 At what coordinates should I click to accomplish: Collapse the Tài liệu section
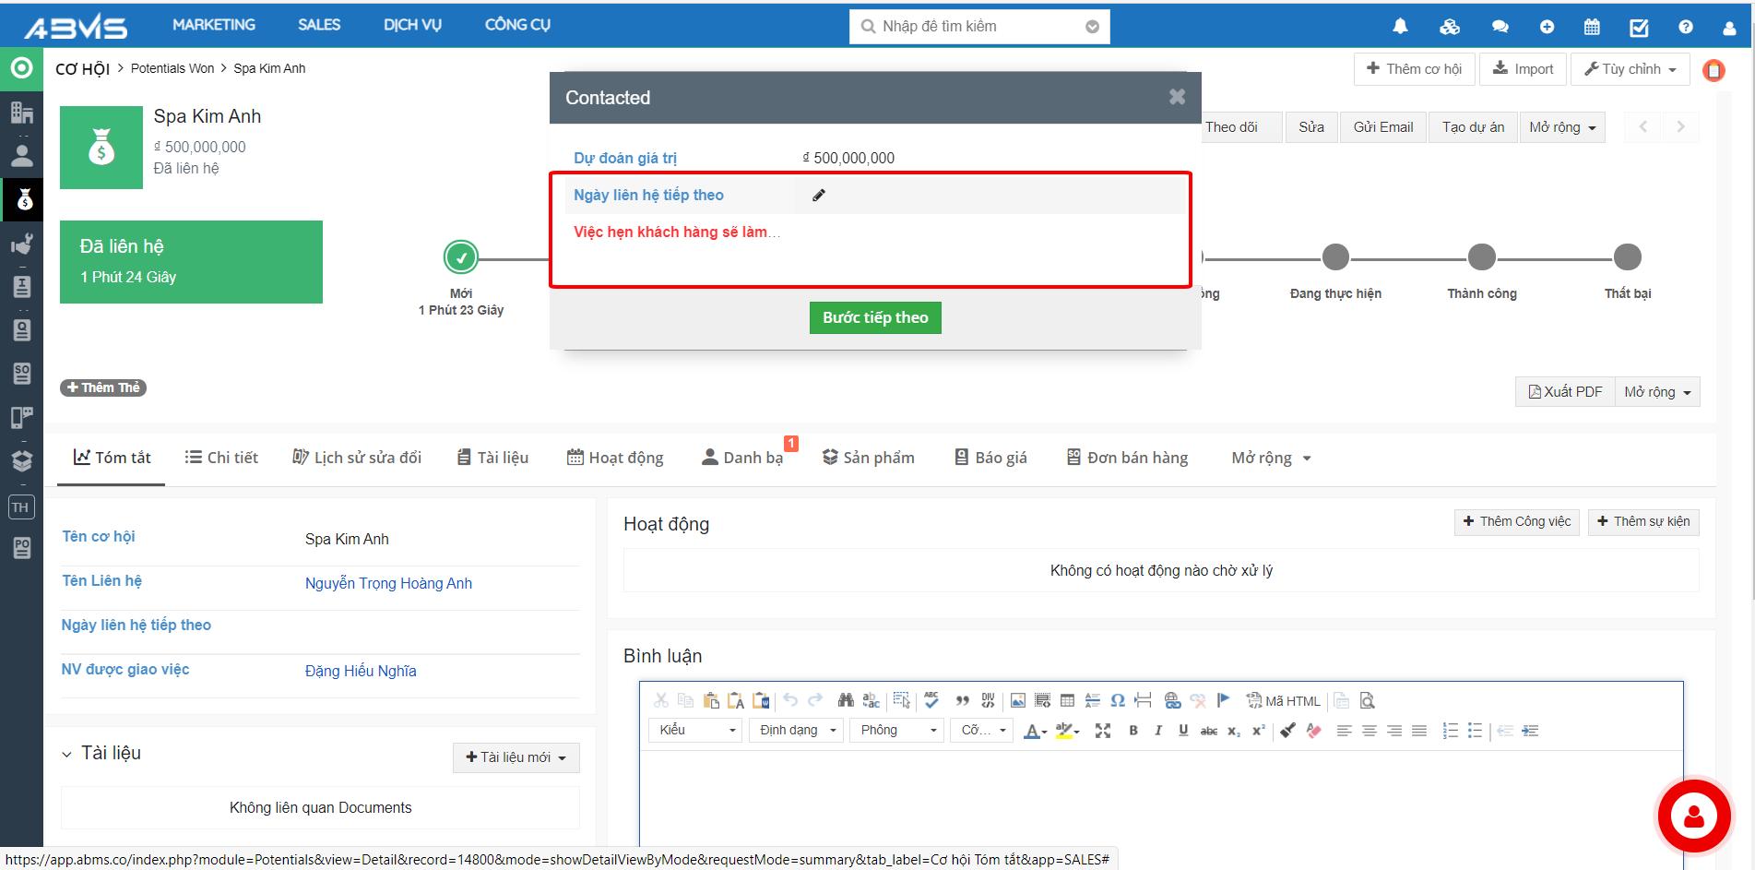point(66,755)
